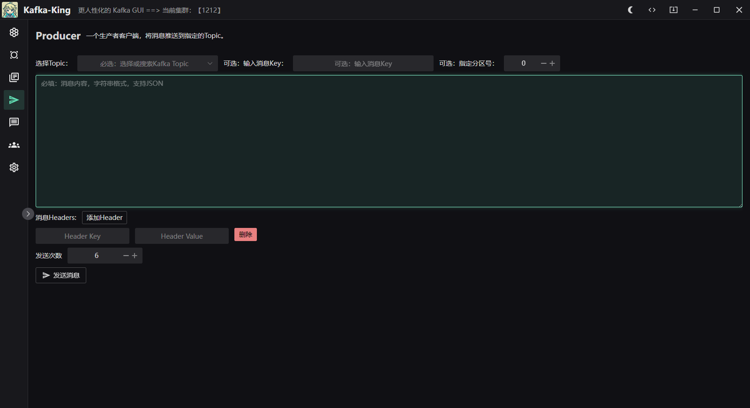Image resolution: width=750 pixels, height=408 pixels.
Task: Click the 添加Header button
Action: click(105, 218)
